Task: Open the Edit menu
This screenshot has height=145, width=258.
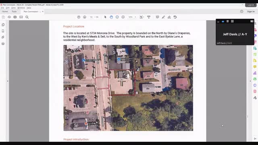Action: 8,8
